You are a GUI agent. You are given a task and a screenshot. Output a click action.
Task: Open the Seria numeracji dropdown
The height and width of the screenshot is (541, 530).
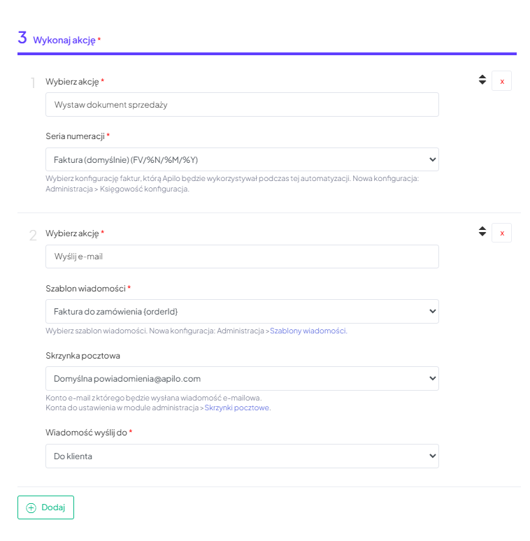coord(242,159)
